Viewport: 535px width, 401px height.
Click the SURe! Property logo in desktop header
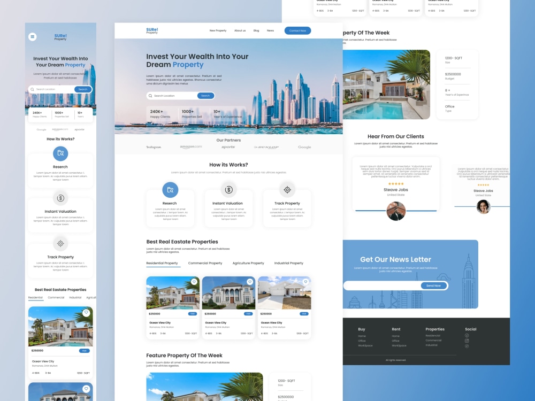pos(152,30)
